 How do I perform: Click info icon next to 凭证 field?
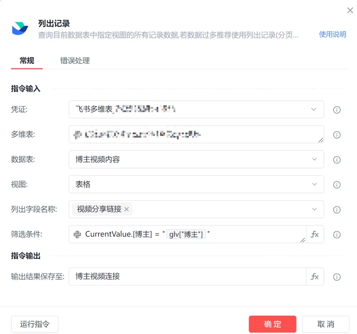[337, 110]
